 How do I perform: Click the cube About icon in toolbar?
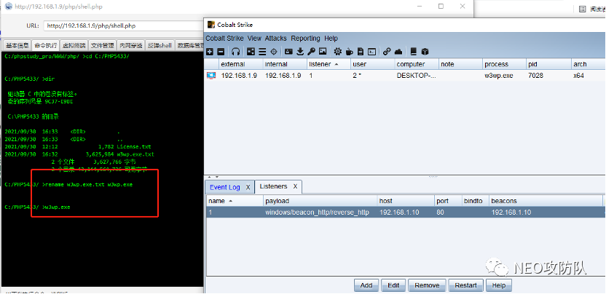[425, 52]
